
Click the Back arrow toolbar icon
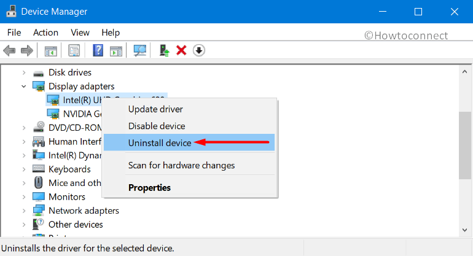9,50
